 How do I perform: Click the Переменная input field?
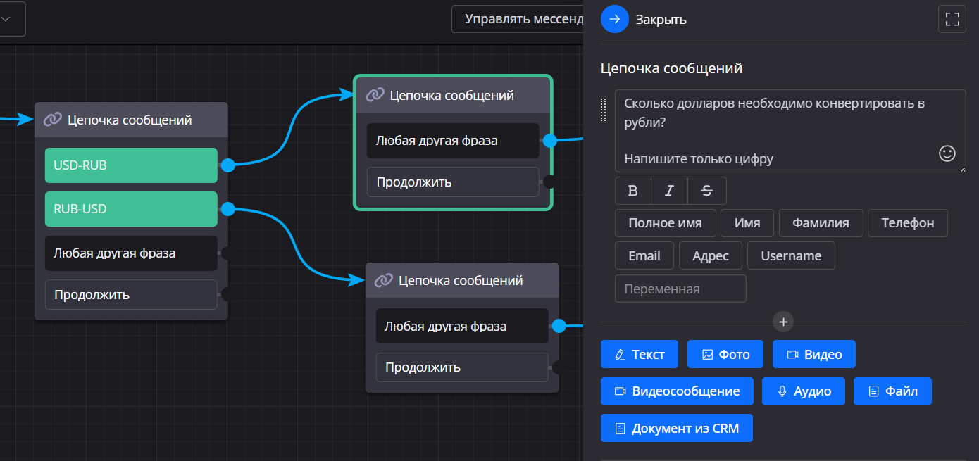pyautogui.click(x=680, y=289)
